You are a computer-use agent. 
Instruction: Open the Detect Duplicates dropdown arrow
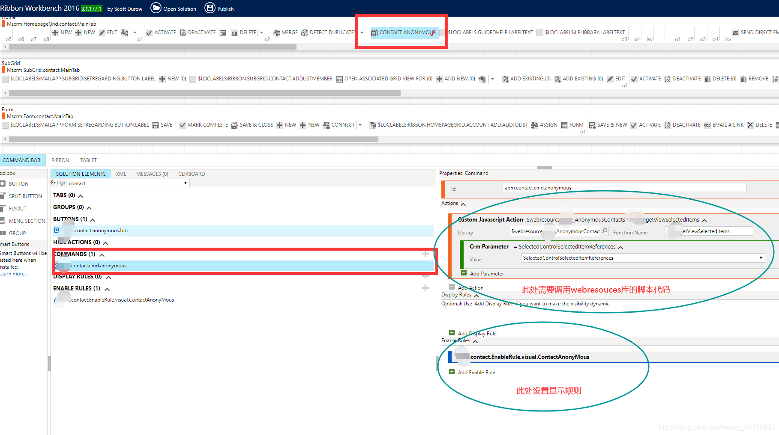362,33
